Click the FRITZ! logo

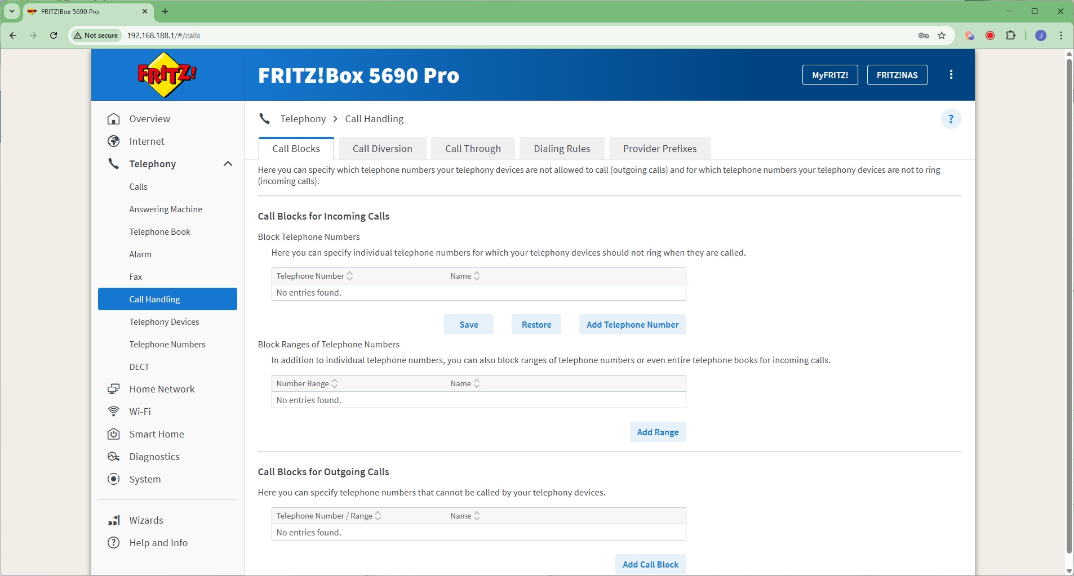click(x=167, y=75)
